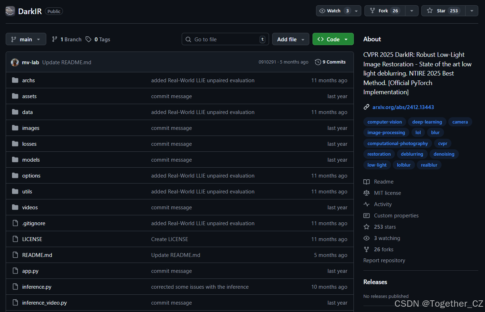Click the DarkIR repository avatar icon
This screenshot has height=312, width=485.
point(10,11)
